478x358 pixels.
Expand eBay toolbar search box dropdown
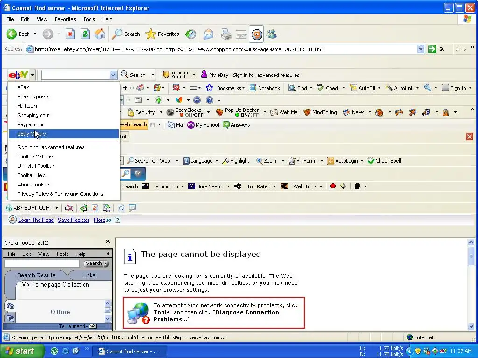tap(113, 75)
